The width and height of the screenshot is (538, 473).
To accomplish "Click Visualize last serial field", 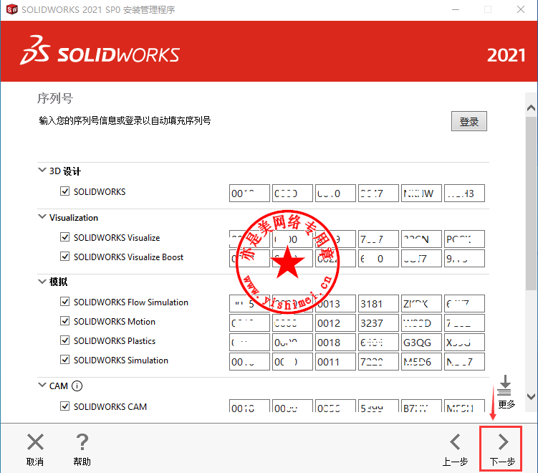I will [x=465, y=239].
